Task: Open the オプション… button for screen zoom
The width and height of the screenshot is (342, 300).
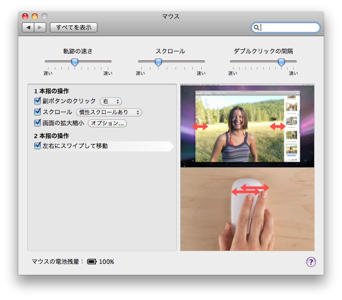Action: pos(107,123)
